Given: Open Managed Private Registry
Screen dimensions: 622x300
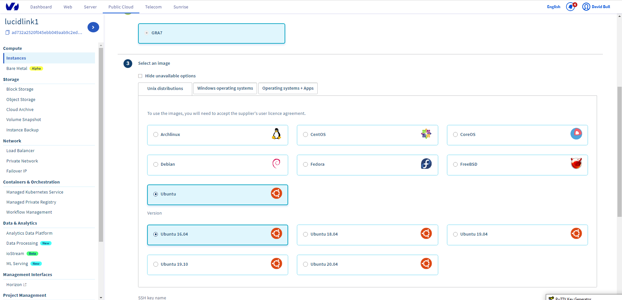Looking at the screenshot, I should 31,202.
